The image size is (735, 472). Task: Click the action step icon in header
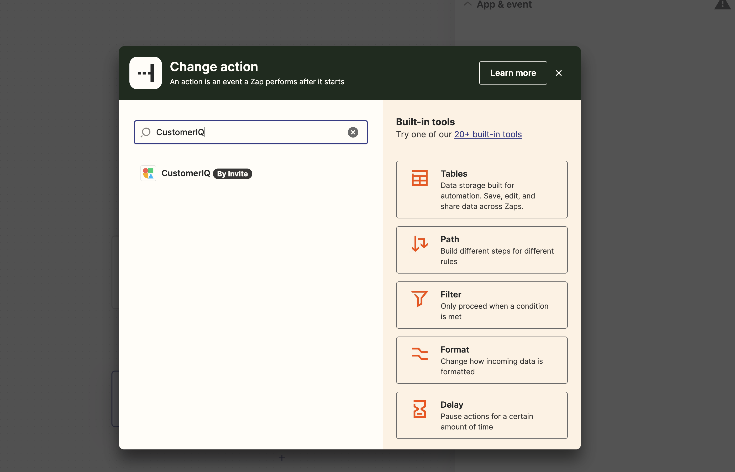[x=146, y=73]
